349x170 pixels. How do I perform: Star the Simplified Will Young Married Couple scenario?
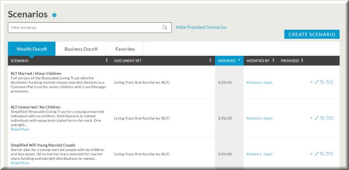[x=331, y=154]
